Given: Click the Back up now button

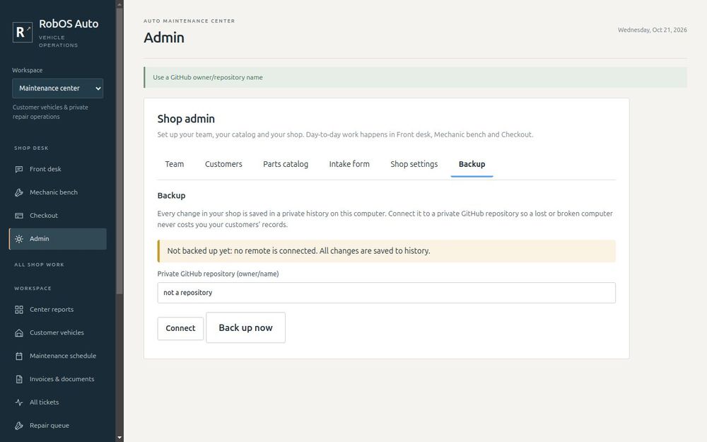Looking at the screenshot, I should [x=246, y=328].
